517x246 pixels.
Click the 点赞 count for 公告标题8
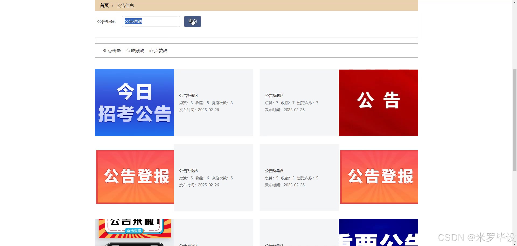[x=186, y=103]
